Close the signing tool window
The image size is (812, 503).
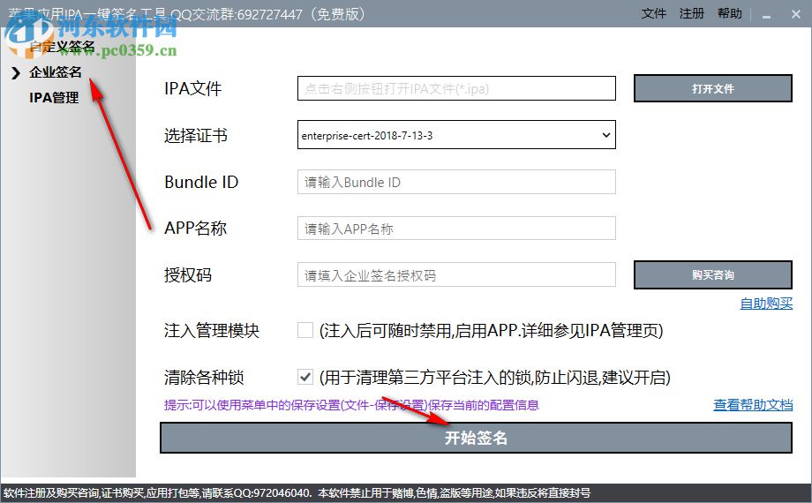[x=796, y=14]
